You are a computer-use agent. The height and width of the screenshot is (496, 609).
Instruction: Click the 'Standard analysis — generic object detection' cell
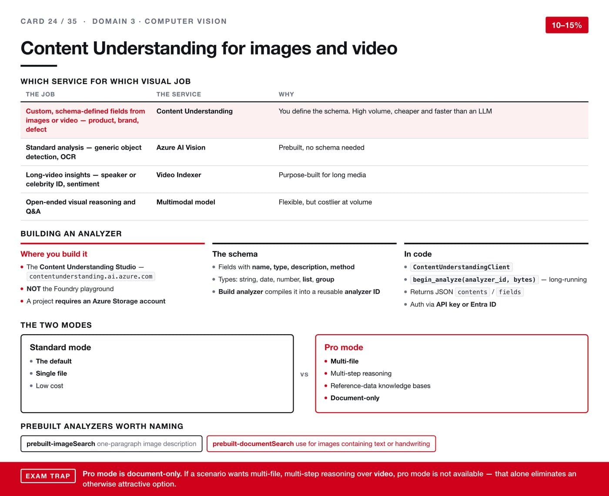tap(84, 152)
